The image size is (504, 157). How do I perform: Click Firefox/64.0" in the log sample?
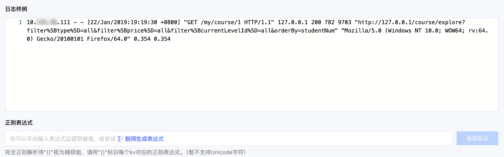108,39
